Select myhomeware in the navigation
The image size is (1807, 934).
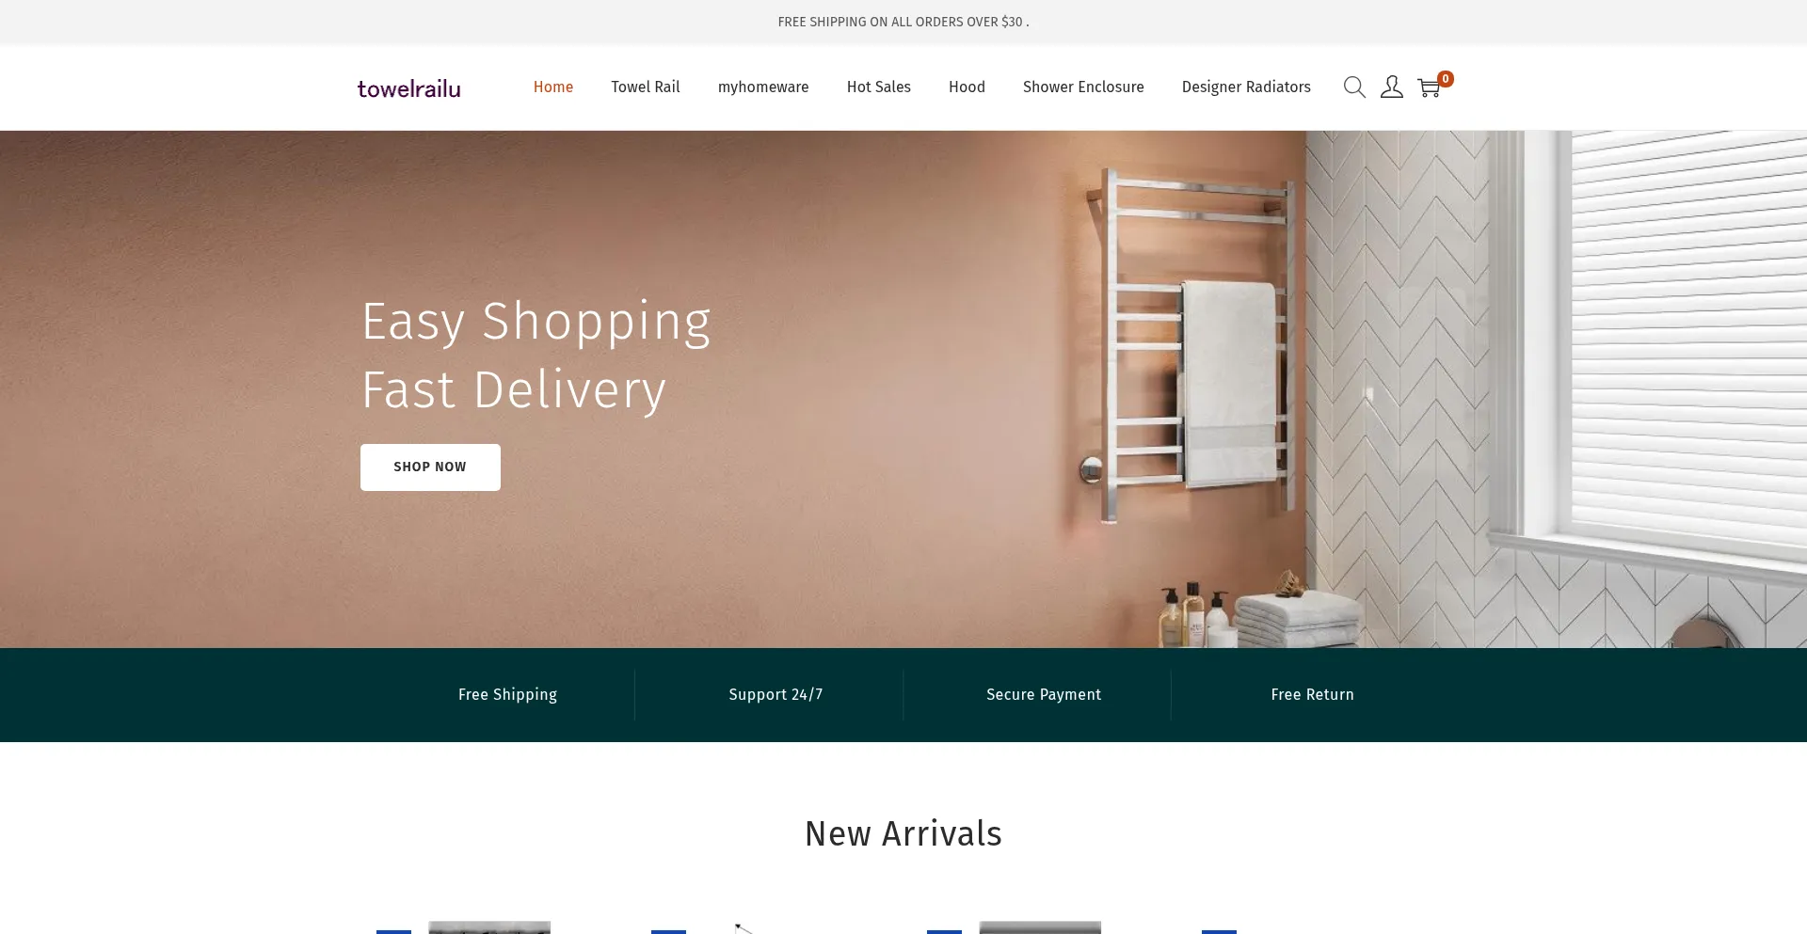(763, 87)
